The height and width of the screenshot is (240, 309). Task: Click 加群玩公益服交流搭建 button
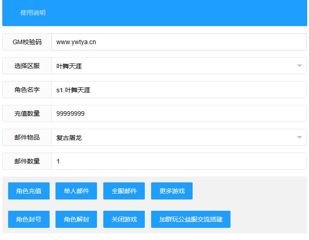click(191, 219)
